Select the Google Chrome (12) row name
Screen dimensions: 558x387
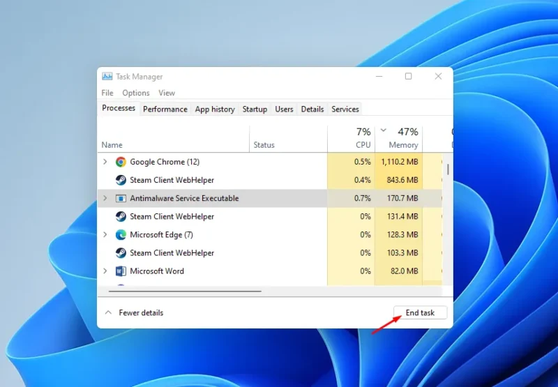pyautogui.click(x=165, y=162)
